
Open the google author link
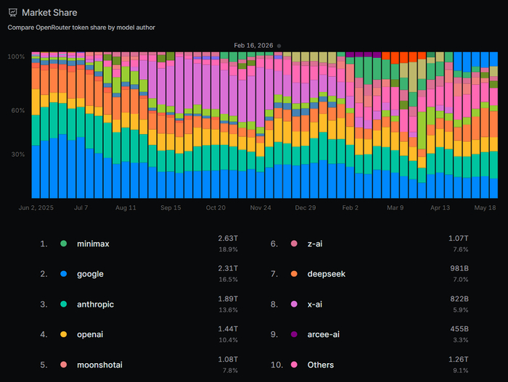(x=90, y=274)
